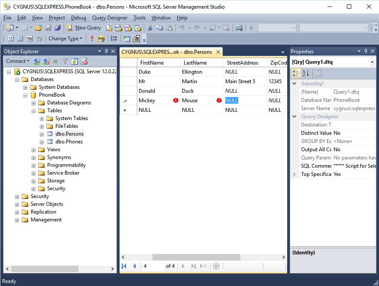379x286 pixels.
Task: Click the 'Main Street 5' address cell
Action: click(x=245, y=81)
